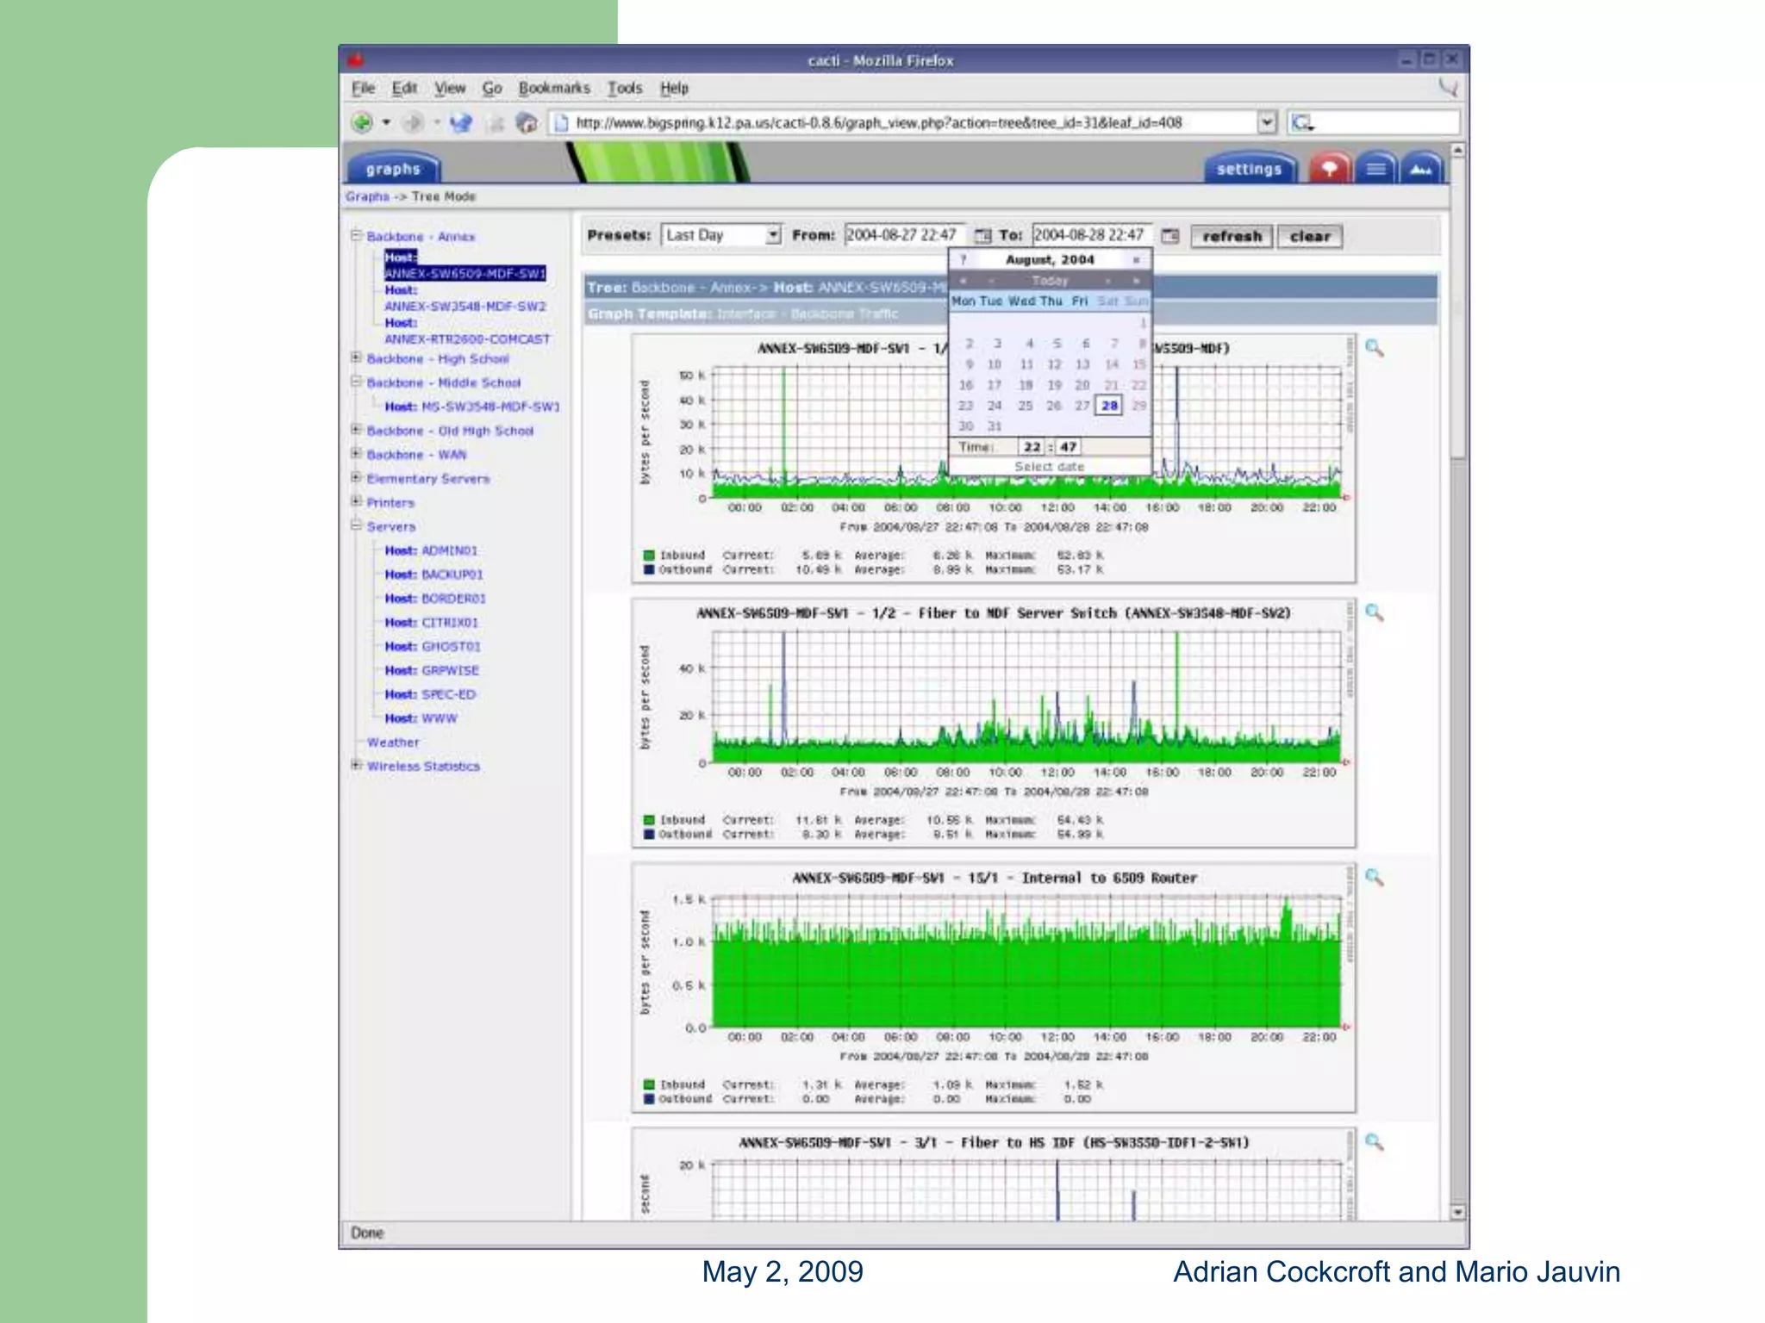Screen dimensions: 1765x1323
Task: Open the Go menu
Action: (492, 88)
